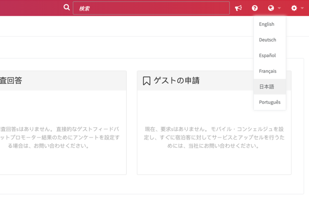309x206 pixels.
Task: Open the settings gear icon
Action: 294,8
